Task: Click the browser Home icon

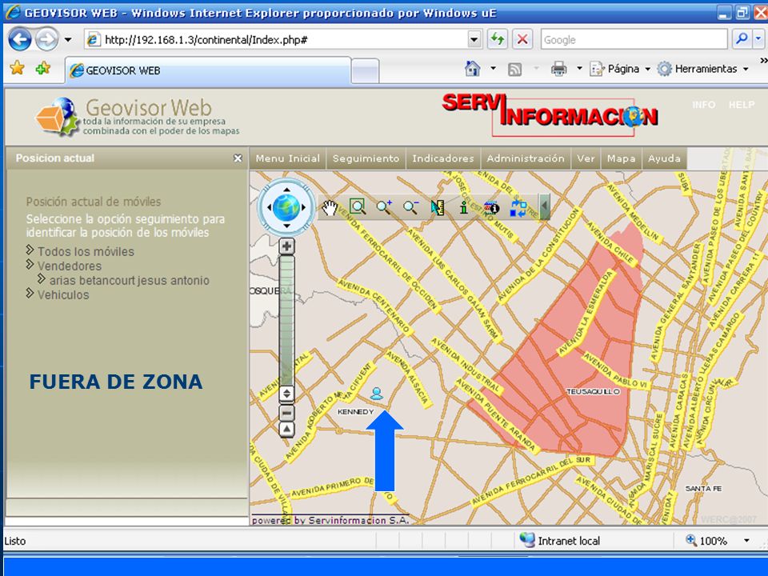Action: pyautogui.click(x=472, y=69)
